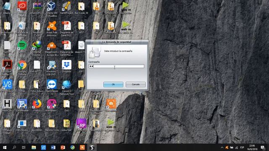This screenshot has width=269, height=151.
Task: Click Ok in the security dialog
Action: (x=113, y=84)
